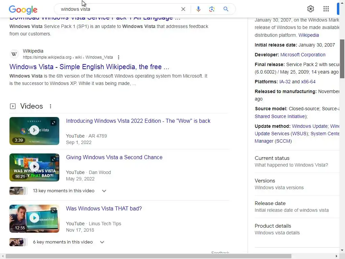Expand 6 key moments chevron
This screenshot has height=259, width=345.
click(102, 242)
